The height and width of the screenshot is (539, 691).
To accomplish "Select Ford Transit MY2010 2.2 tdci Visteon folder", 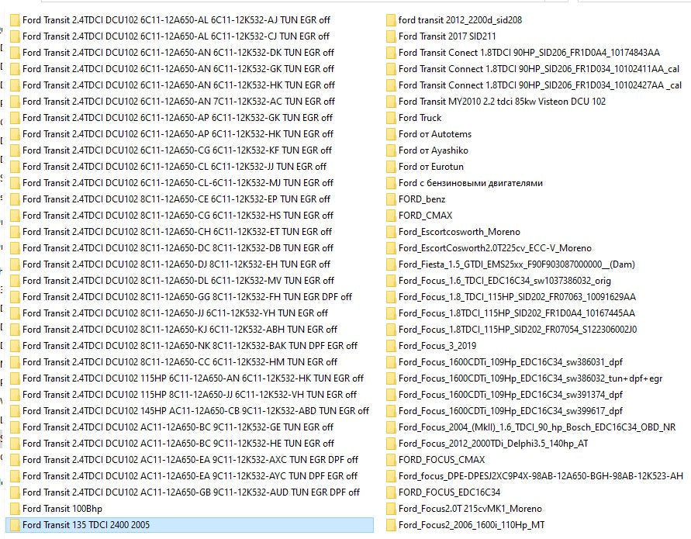I will point(502,102).
